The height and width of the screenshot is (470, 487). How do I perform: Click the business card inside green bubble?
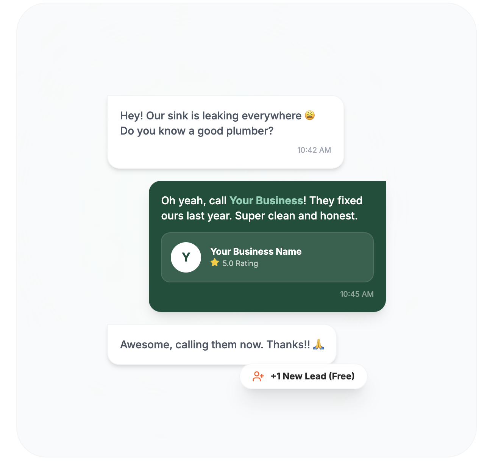(x=267, y=257)
